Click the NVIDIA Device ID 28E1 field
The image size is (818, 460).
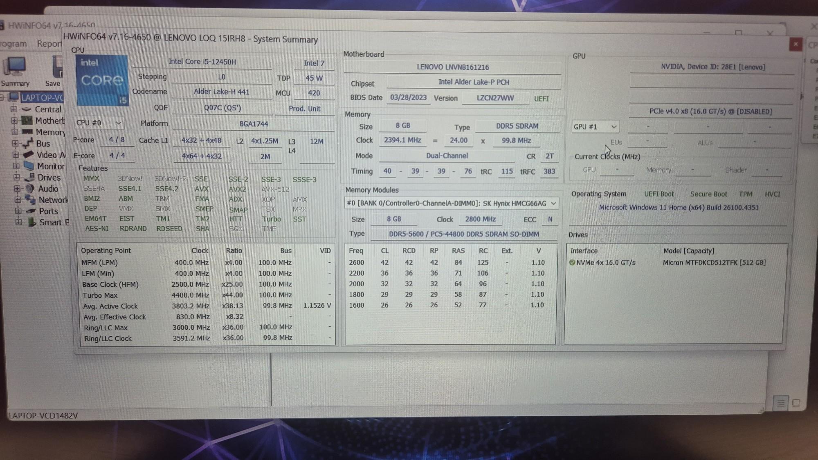point(712,67)
